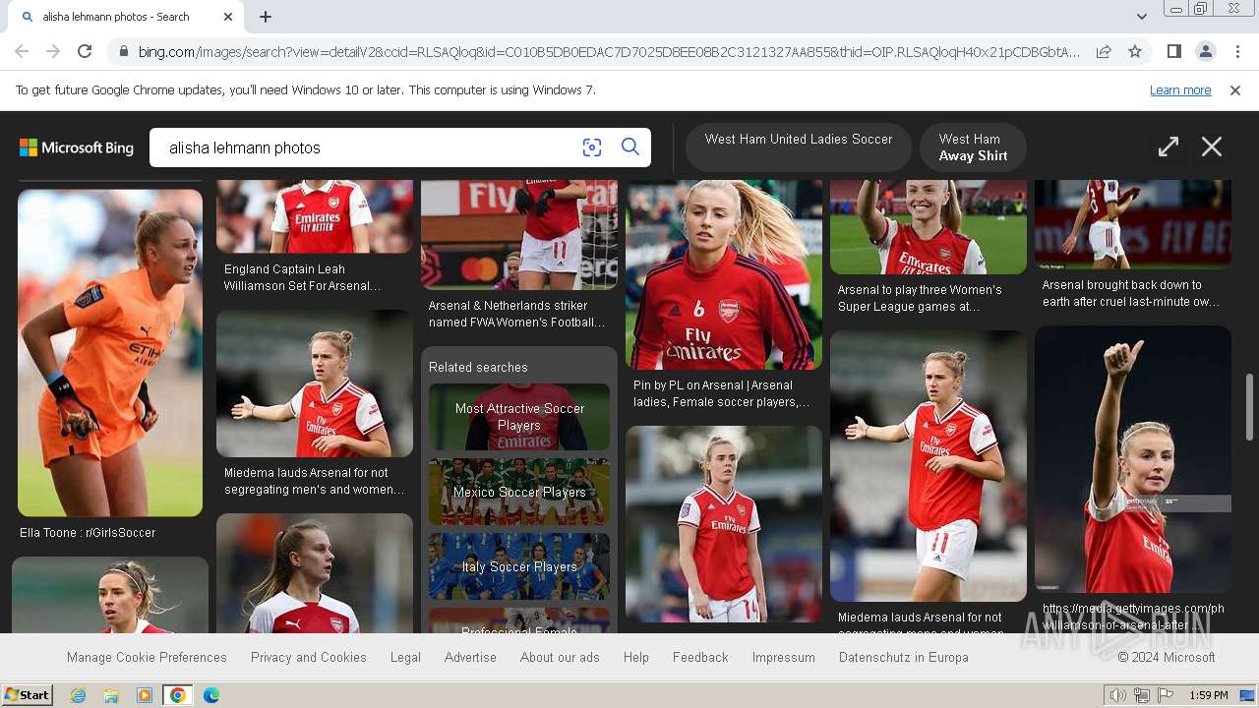
Task: Click the Action Center flag tray icon
Action: coord(1165,695)
